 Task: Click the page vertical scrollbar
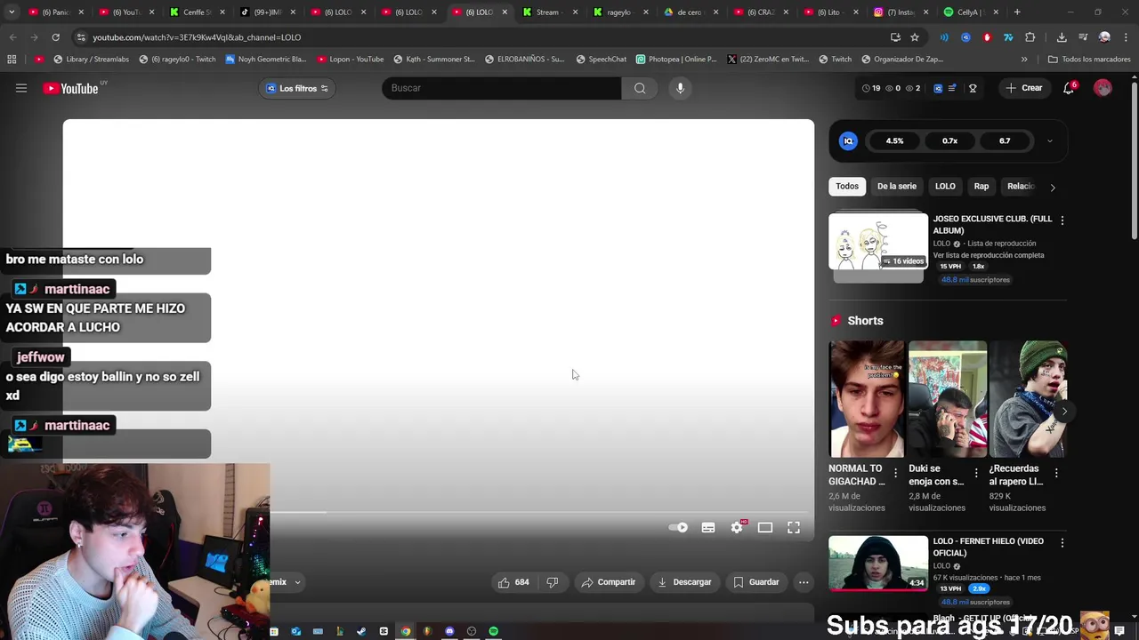(x=1134, y=160)
